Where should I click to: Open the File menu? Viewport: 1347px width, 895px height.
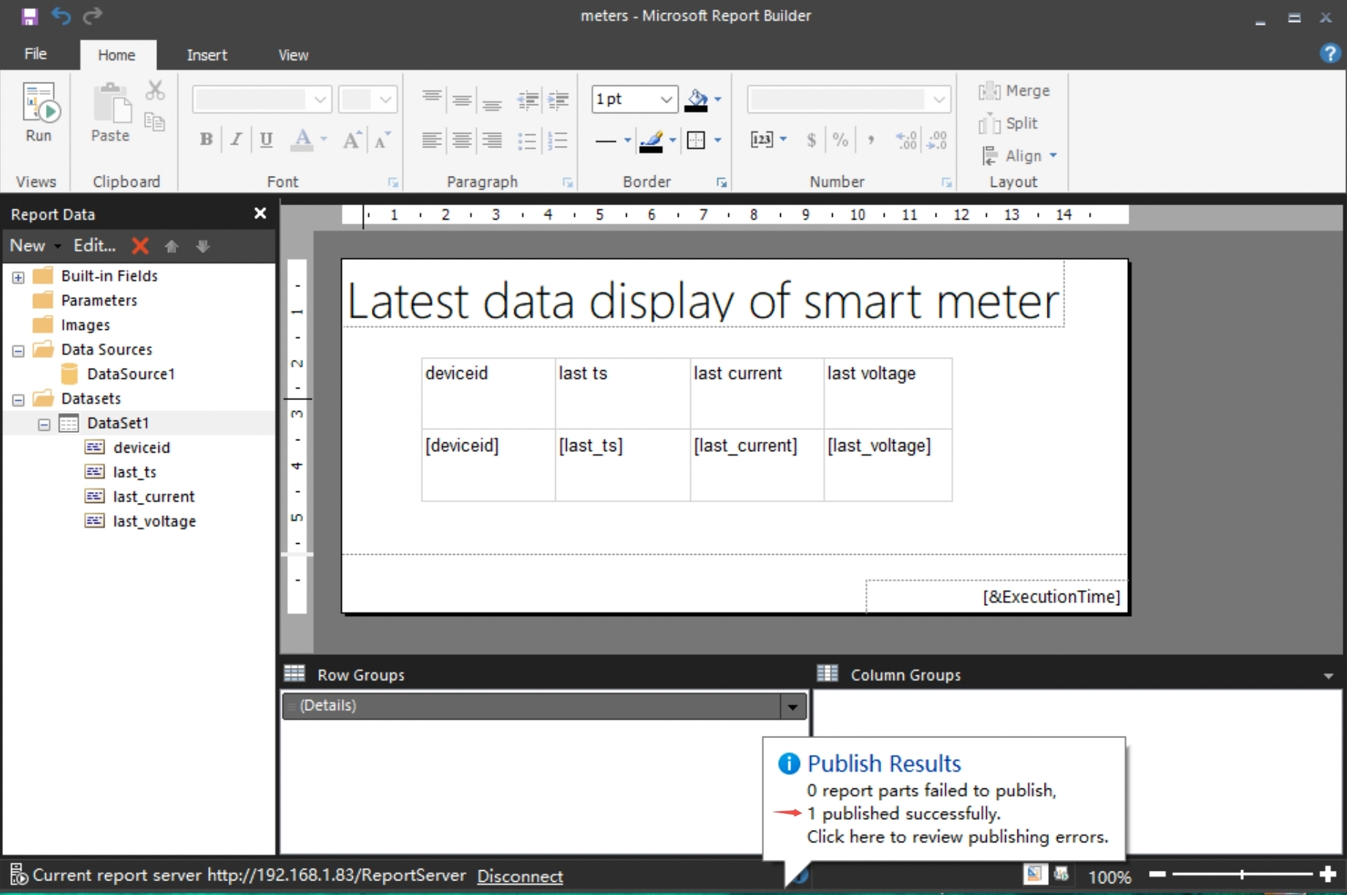[35, 54]
